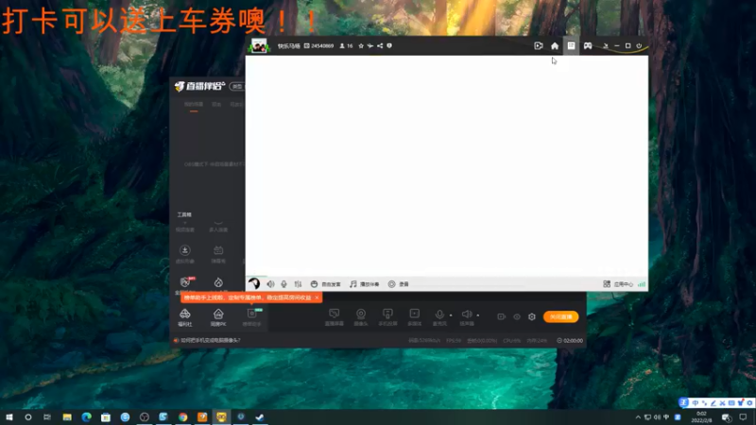
Task: Click the share icon in the room title bar
Action: 380,45
